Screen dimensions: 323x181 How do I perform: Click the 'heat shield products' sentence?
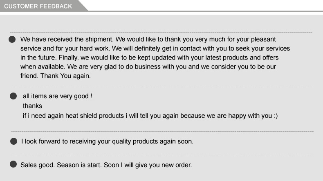(150, 116)
